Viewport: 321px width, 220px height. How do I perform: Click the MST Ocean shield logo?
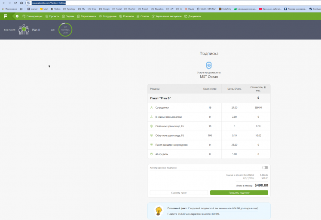[x=209, y=65]
